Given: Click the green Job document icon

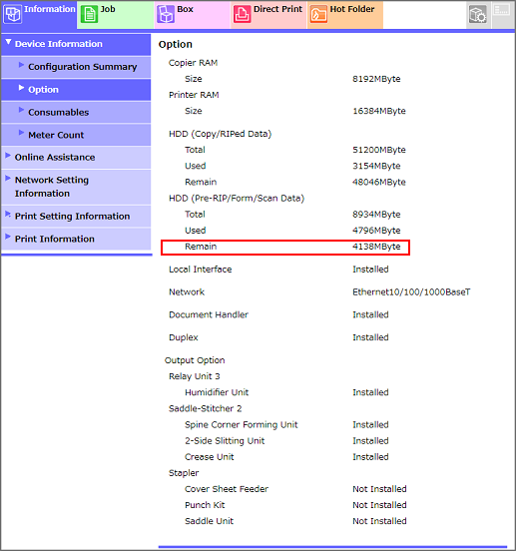Looking at the screenshot, I should [89, 14].
